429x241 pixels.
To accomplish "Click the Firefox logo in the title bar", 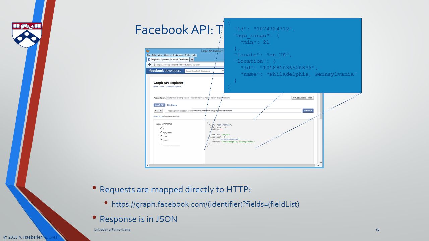I will [x=148, y=51].
